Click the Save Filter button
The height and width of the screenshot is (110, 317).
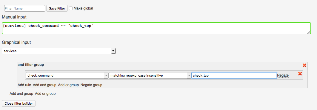[x=57, y=8]
